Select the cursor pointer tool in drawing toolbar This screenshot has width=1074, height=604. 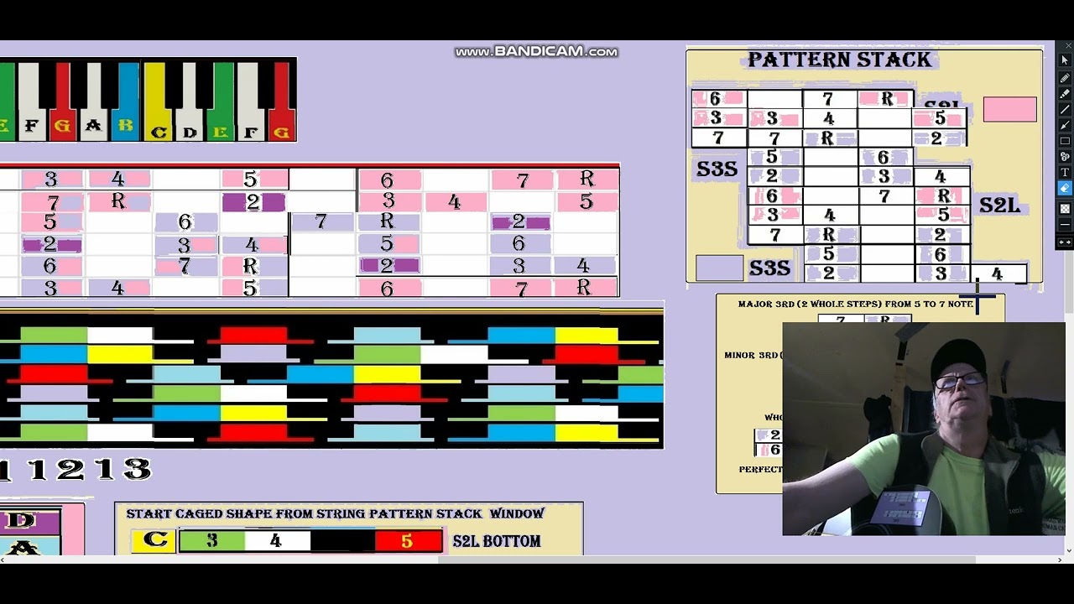1065,60
